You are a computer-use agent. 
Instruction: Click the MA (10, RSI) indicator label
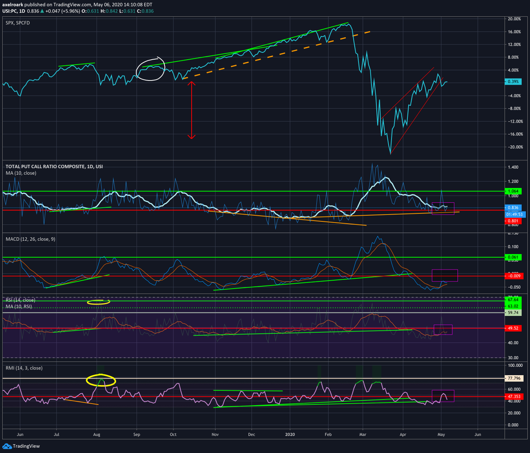(19, 306)
